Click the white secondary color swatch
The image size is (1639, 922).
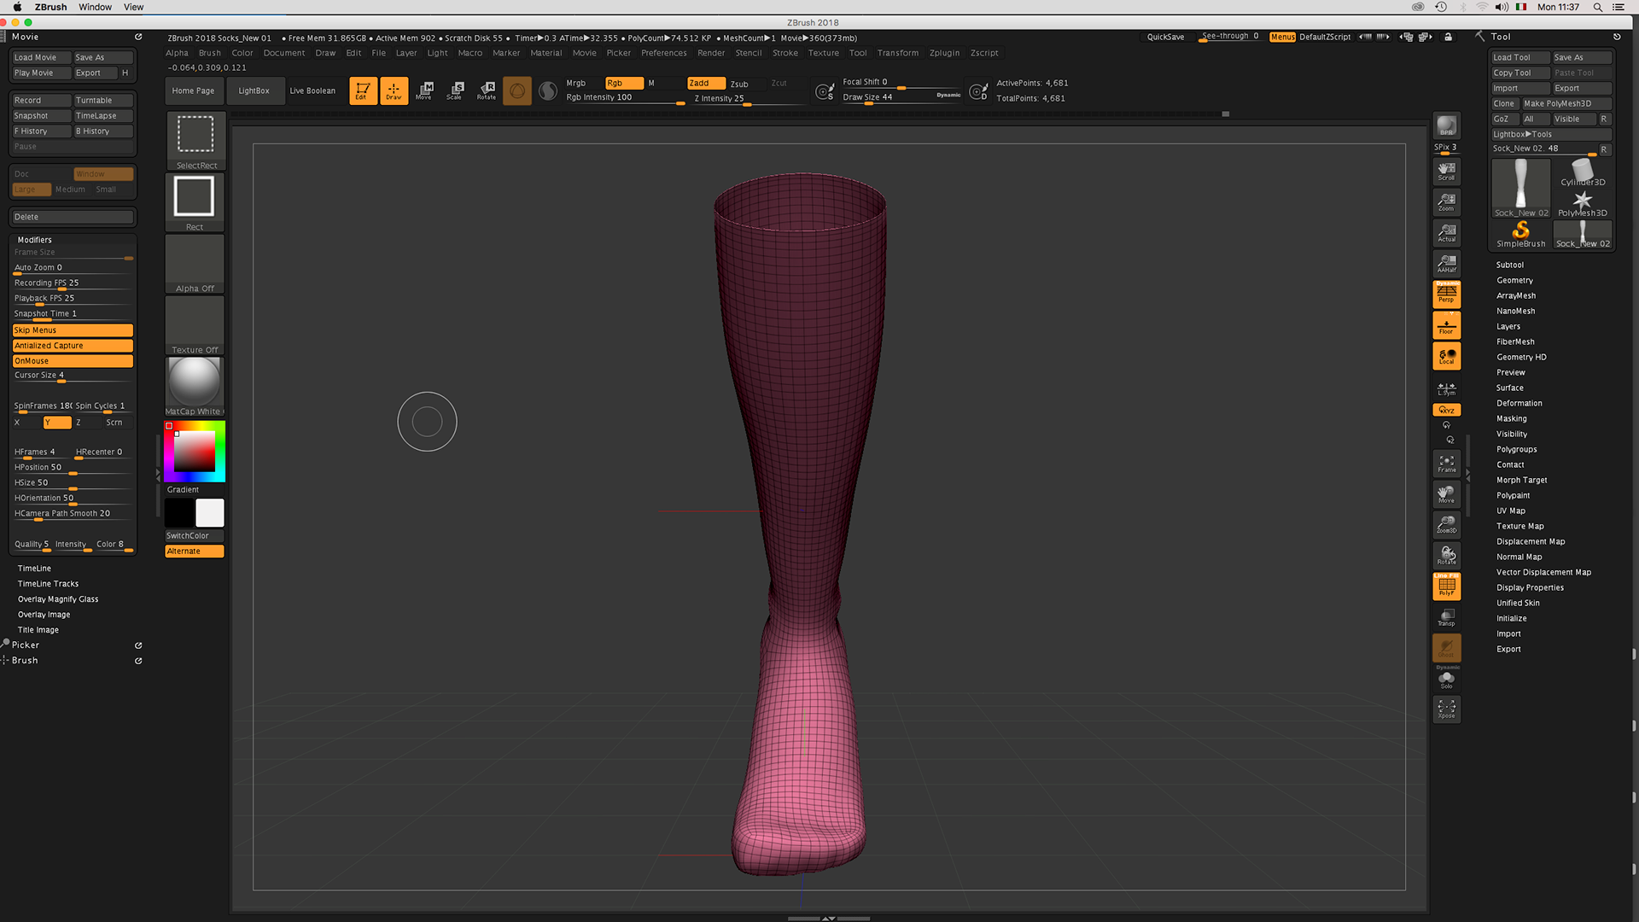click(x=210, y=513)
